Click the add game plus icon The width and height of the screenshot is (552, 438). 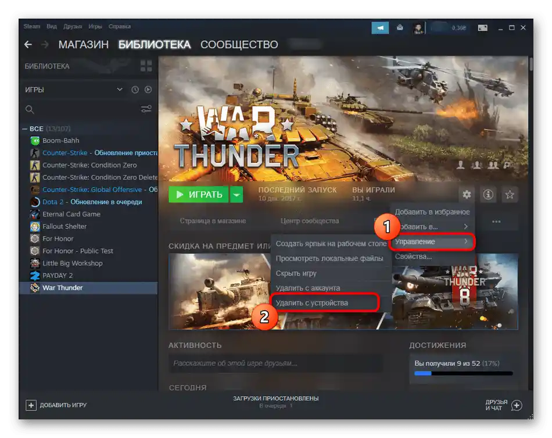(31, 405)
